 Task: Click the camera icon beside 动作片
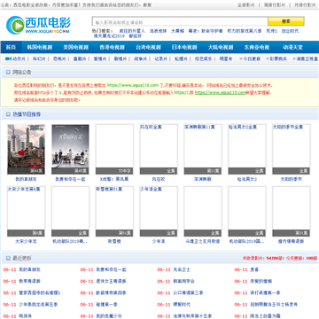(8, 58)
